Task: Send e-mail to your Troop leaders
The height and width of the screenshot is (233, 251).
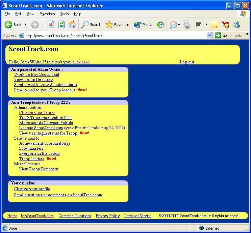Action: tap(44, 90)
